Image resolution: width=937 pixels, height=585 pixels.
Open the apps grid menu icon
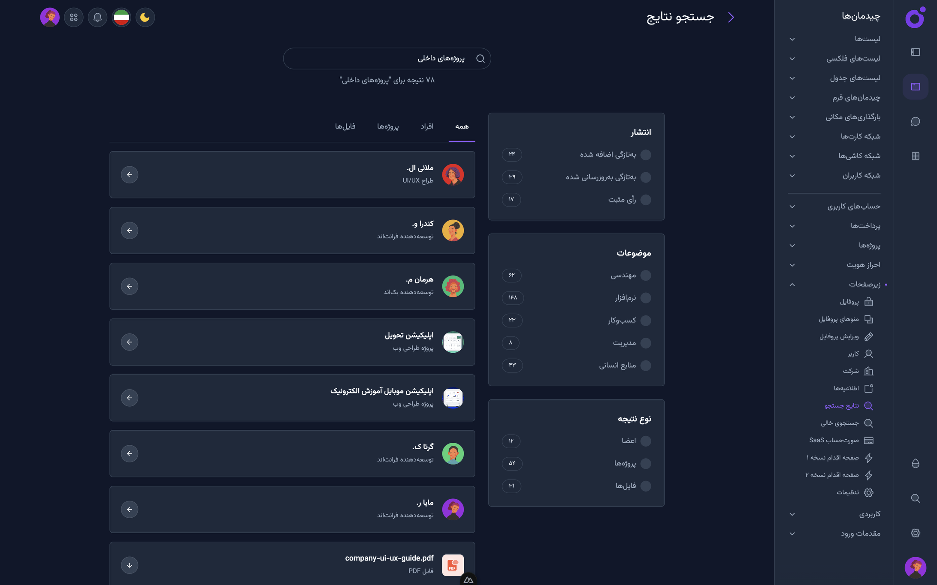tap(74, 18)
